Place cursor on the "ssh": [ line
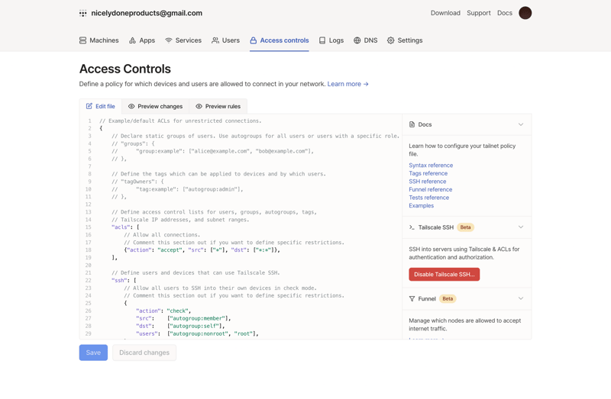Screen dimensions: 611x399 coord(124,281)
